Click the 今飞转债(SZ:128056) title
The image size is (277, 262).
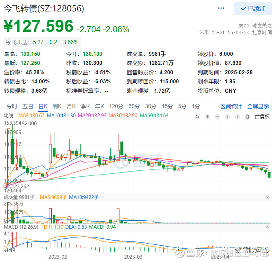(x=44, y=8)
